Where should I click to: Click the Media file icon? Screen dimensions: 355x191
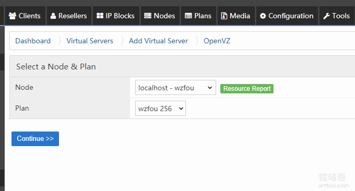click(224, 16)
